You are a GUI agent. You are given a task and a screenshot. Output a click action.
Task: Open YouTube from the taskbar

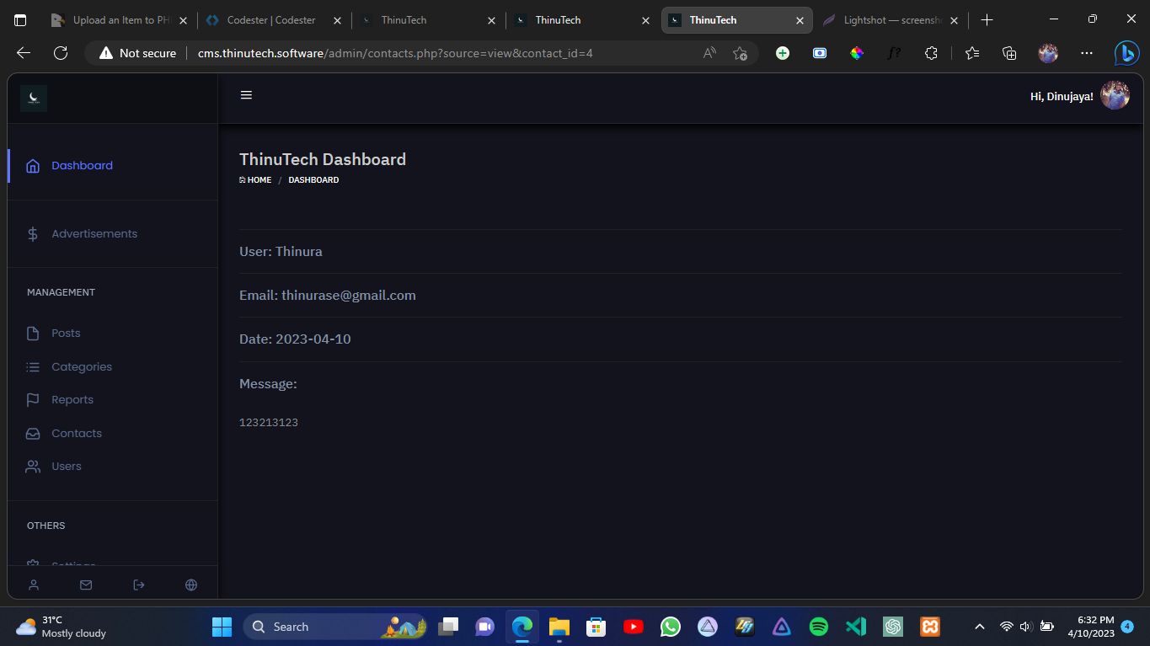tap(634, 627)
